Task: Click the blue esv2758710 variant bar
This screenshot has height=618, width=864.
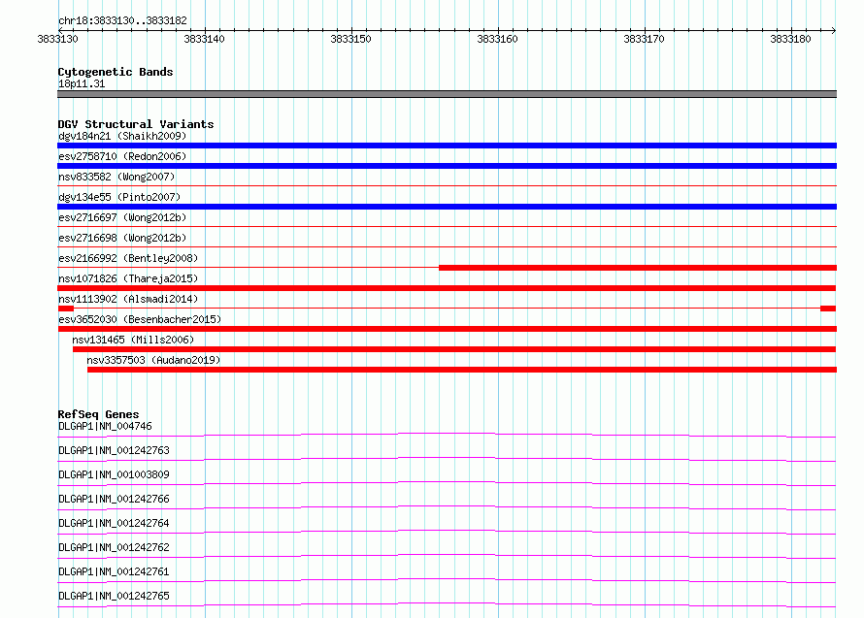Action: (x=447, y=166)
